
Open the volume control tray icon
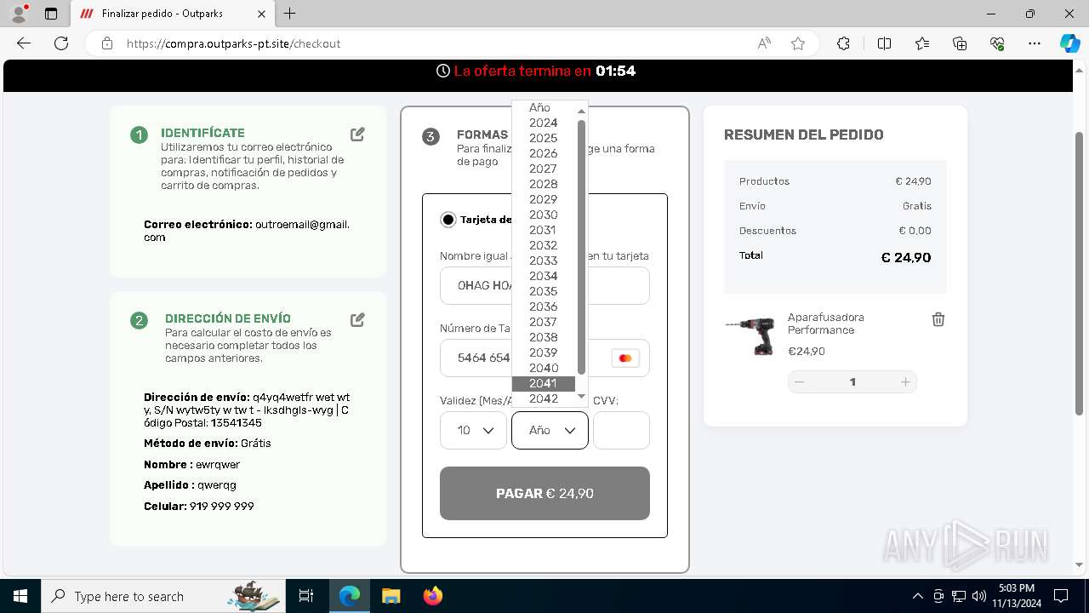978,596
